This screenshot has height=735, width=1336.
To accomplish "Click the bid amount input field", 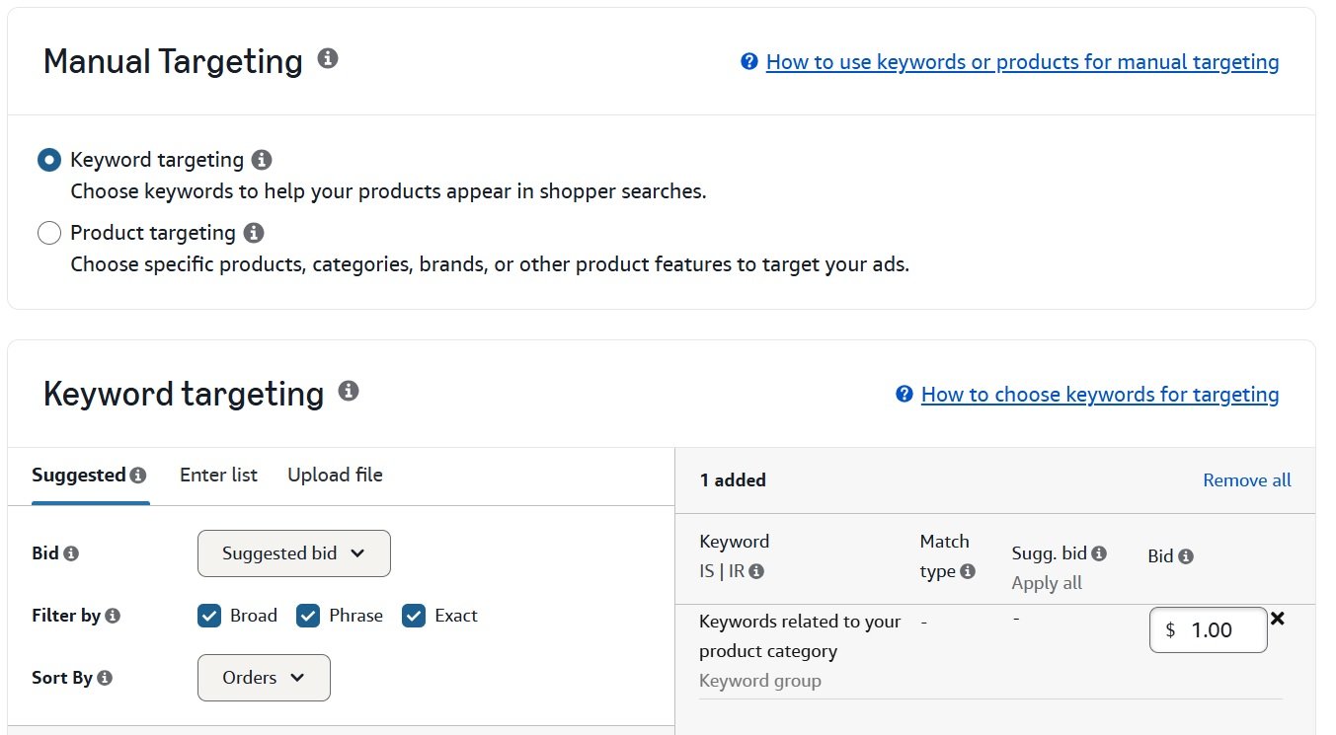I will (x=1208, y=629).
